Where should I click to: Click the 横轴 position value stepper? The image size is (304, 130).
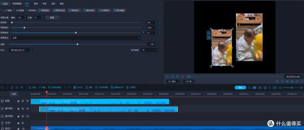(x=25, y=17)
